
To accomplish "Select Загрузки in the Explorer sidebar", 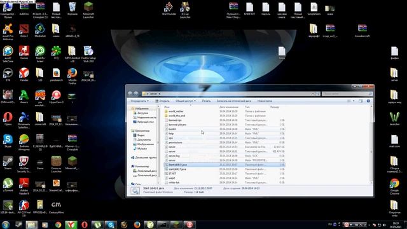I will click(142, 113).
